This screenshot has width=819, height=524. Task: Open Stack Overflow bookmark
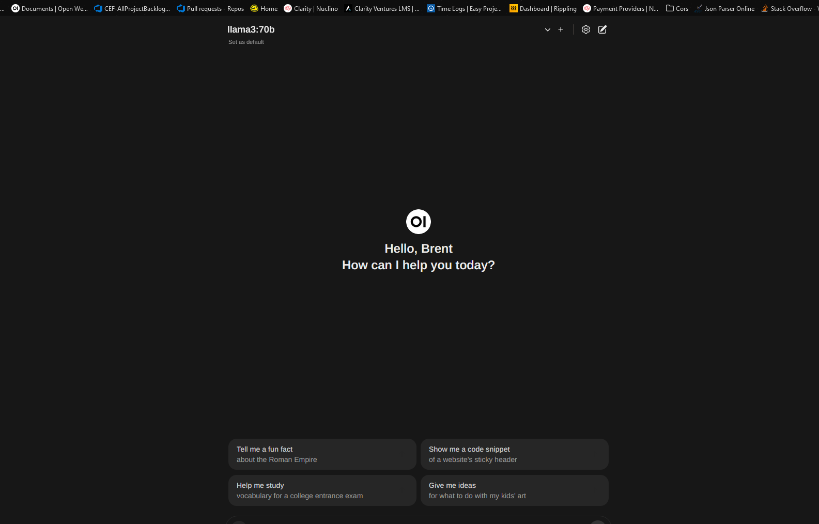(790, 8)
